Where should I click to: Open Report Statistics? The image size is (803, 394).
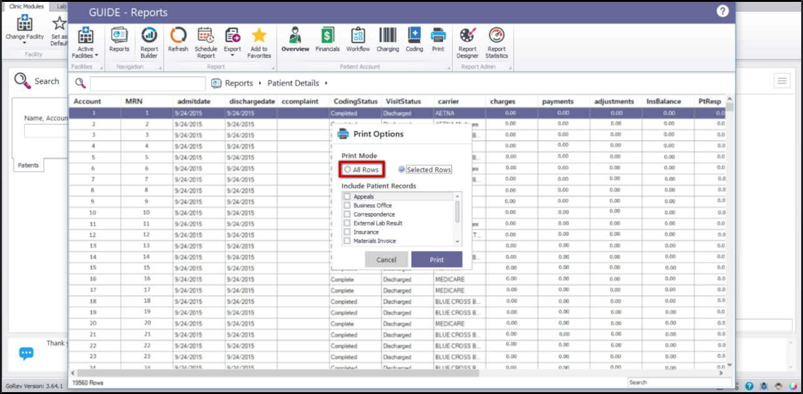click(496, 42)
